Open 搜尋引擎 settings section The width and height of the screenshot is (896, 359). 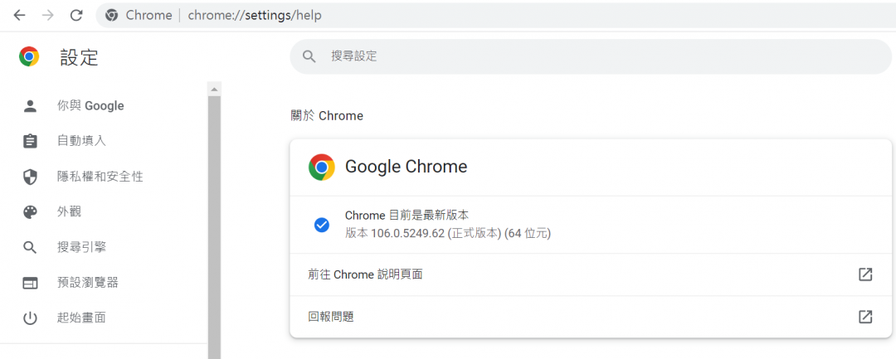[x=81, y=247]
